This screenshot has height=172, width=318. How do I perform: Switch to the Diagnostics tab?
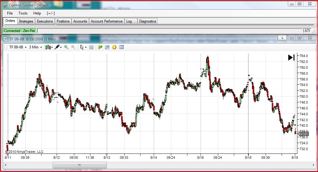pyautogui.click(x=148, y=21)
